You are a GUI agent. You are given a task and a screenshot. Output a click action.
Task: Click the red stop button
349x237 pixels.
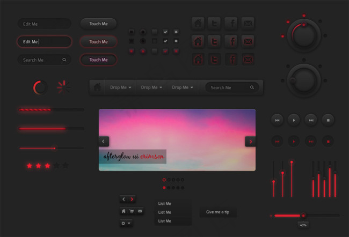click(328, 142)
